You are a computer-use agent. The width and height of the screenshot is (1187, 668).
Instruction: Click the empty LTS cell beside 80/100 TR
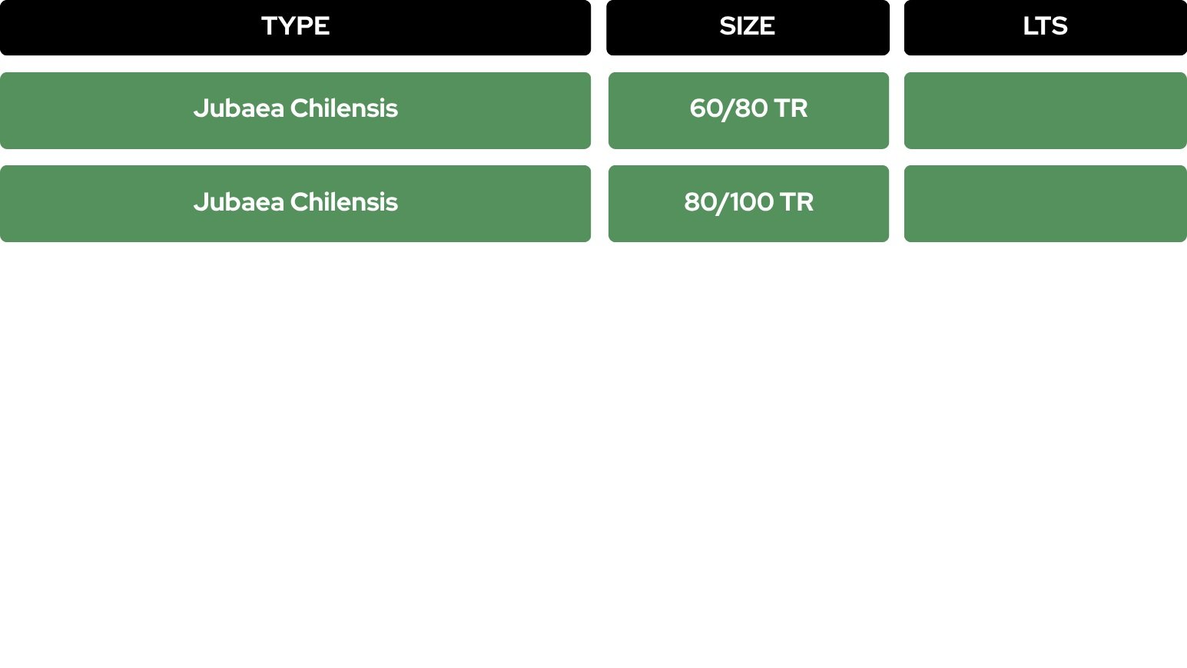coord(1046,204)
